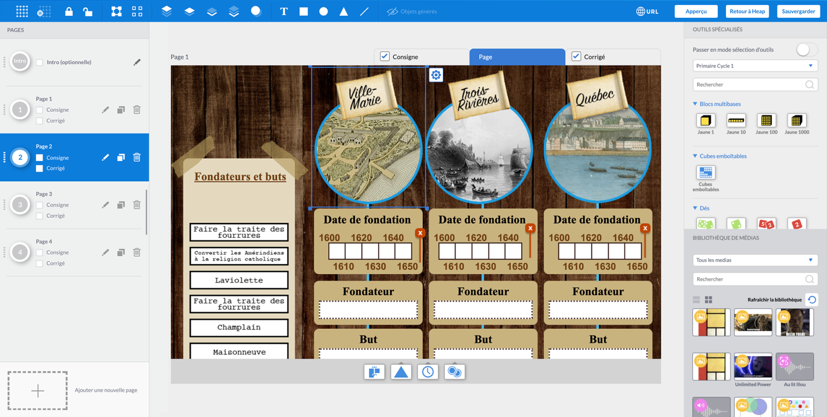The image size is (827, 417).
Task: Uncheck the Consigne tab checkbox
Action: tap(385, 57)
